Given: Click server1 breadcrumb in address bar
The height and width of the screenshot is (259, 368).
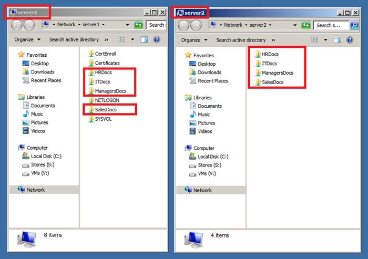Looking at the screenshot, I should point(91,24).
